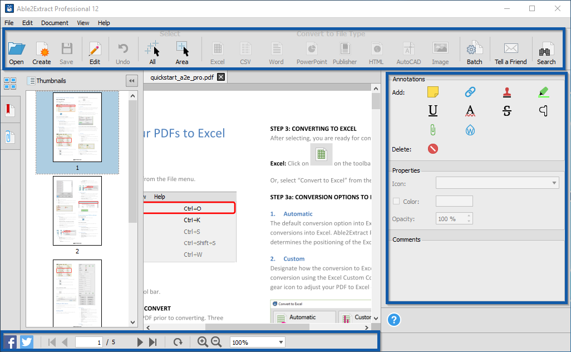The width and height of the screenshot is (571, 352).
Task: Add a strikethrough annotation
Action: coord(507,110)
